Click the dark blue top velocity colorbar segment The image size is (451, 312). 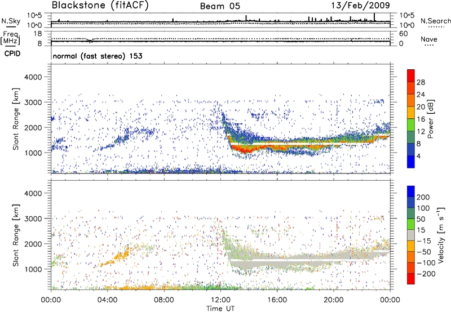point(411,191)
